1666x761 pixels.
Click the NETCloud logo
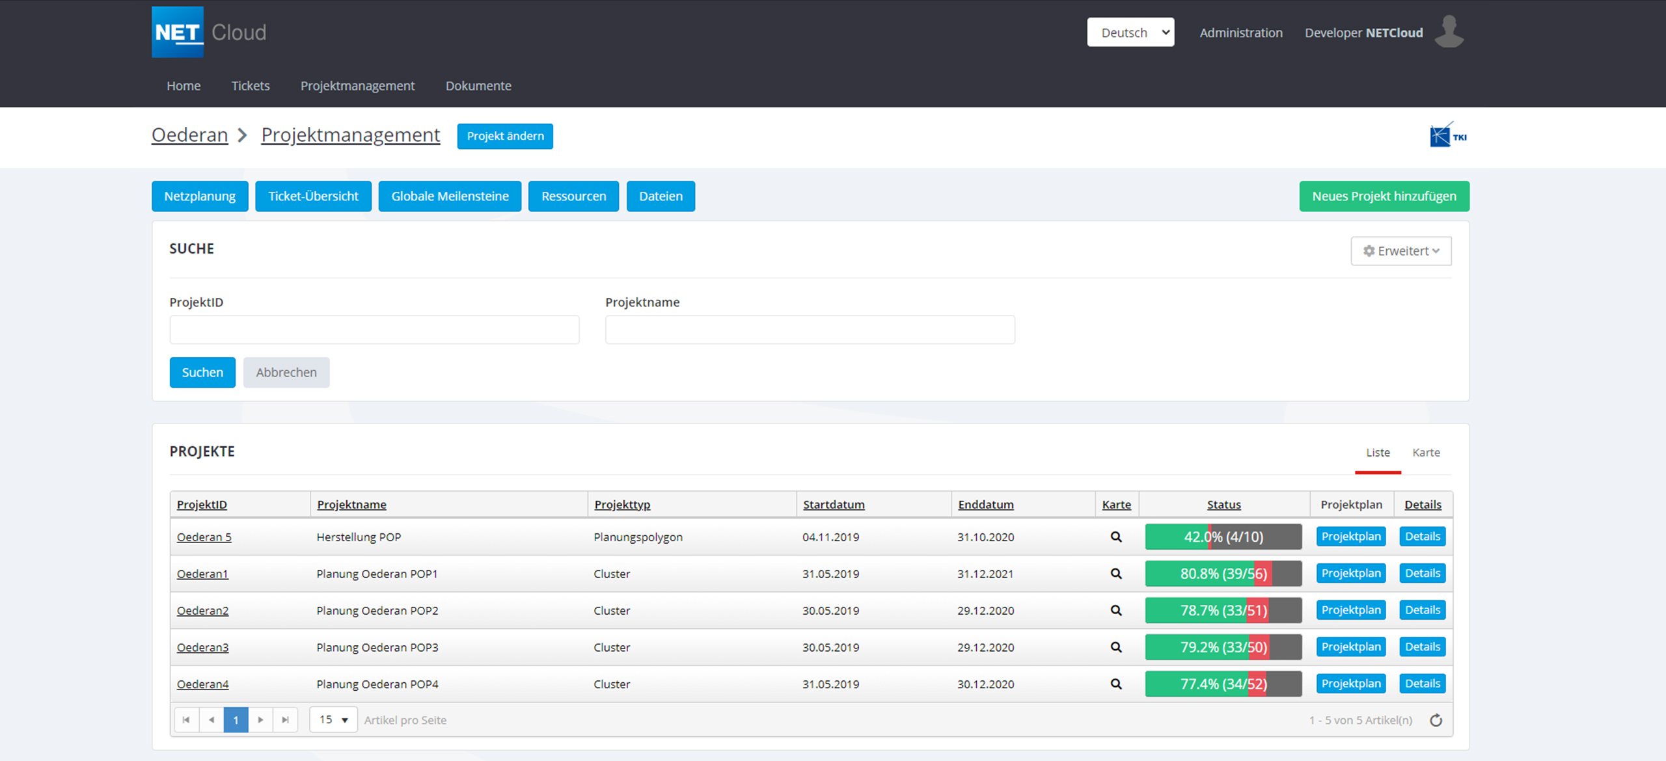pos(208,31)
